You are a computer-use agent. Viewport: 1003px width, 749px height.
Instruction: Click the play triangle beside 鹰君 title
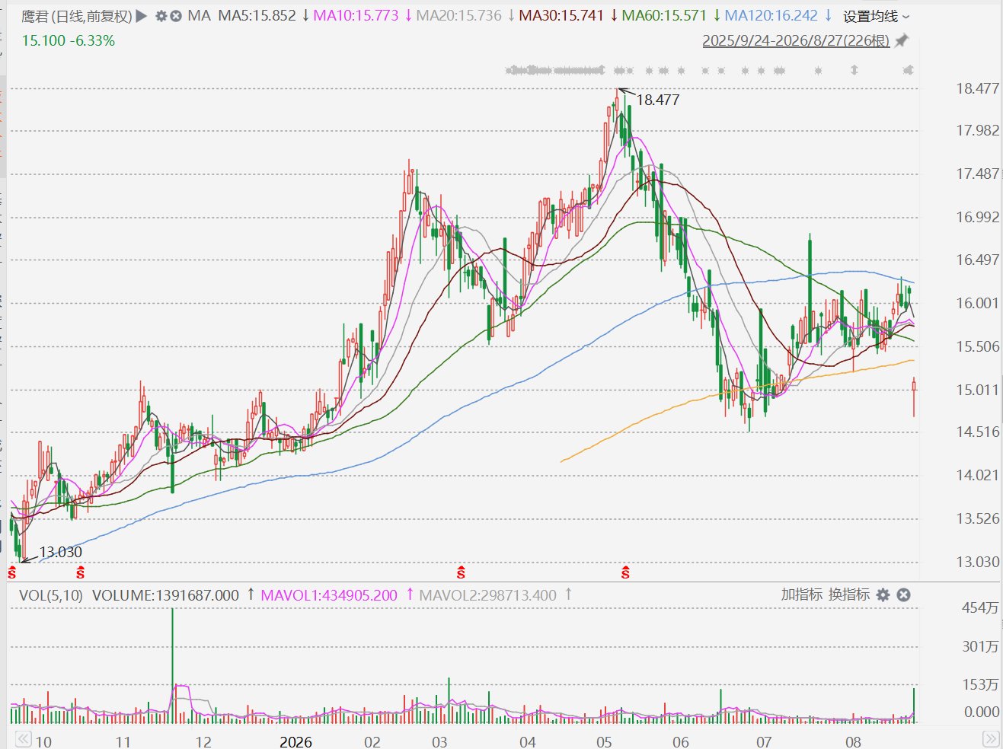point(142,15)
